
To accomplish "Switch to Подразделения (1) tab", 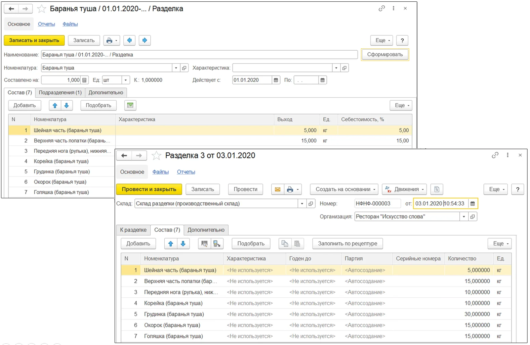I will pyautogui.click(x=60, y=93).
